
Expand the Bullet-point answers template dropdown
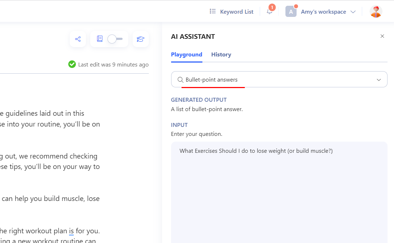coord(379,79)
